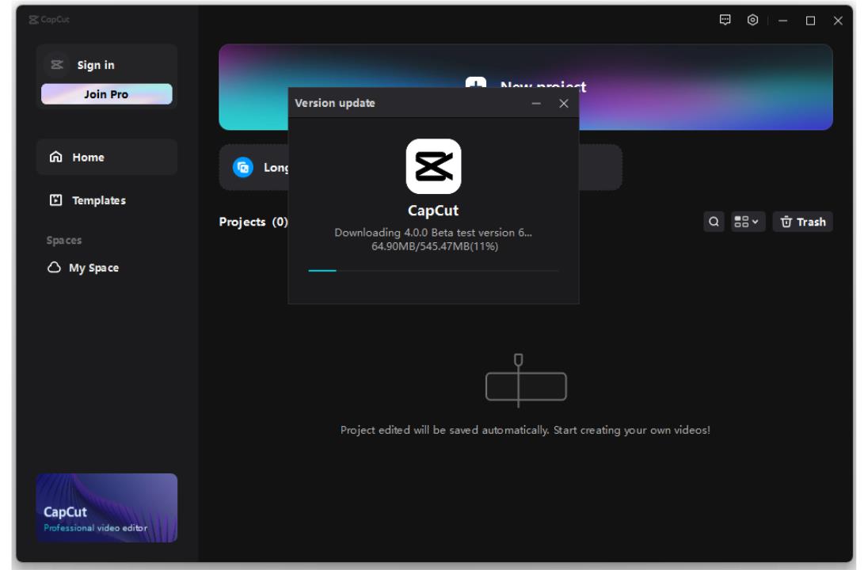Maximize the CapCut main window
868x570 pixels.
810,21
